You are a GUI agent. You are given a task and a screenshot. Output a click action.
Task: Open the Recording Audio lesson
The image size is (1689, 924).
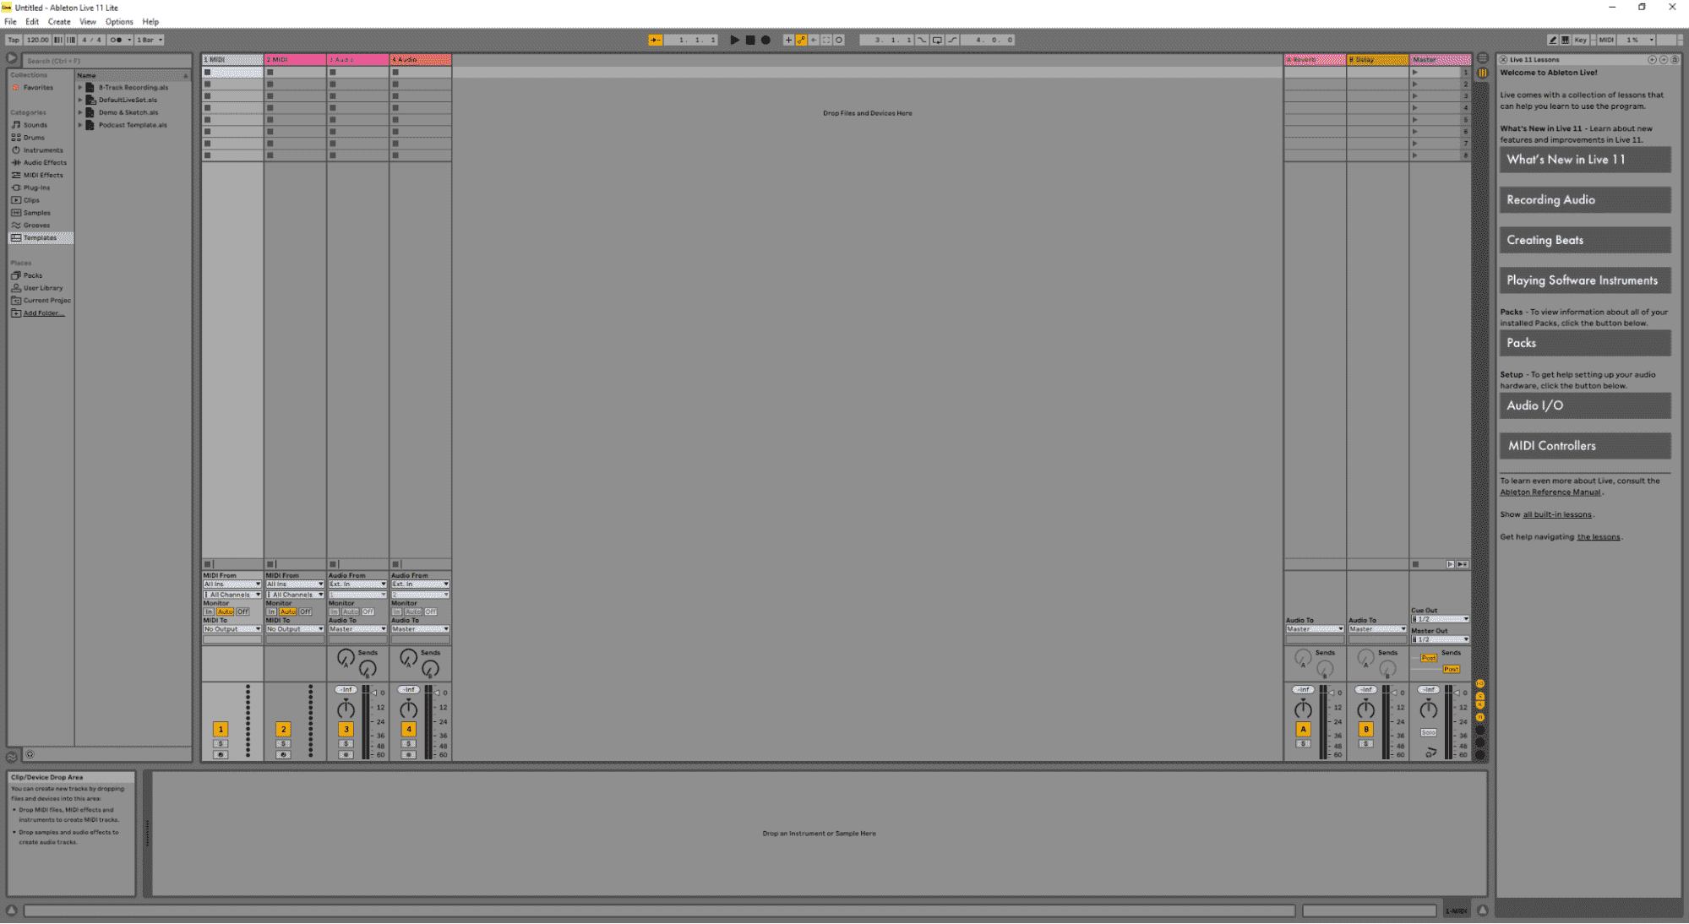click(x=1585, y=200)
